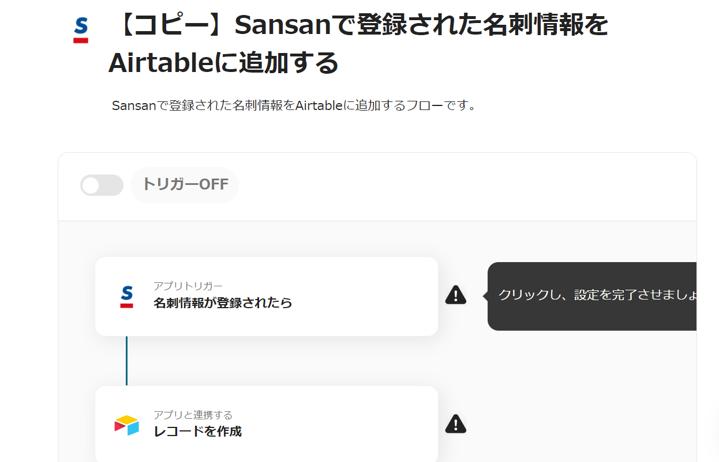Click the flow description text below the title

294,106
